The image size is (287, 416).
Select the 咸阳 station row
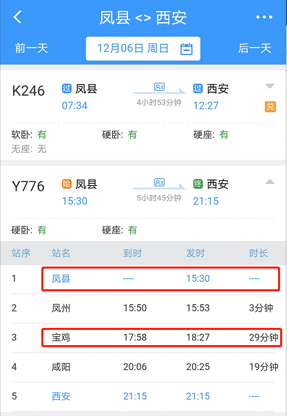[x=143, y=367]
